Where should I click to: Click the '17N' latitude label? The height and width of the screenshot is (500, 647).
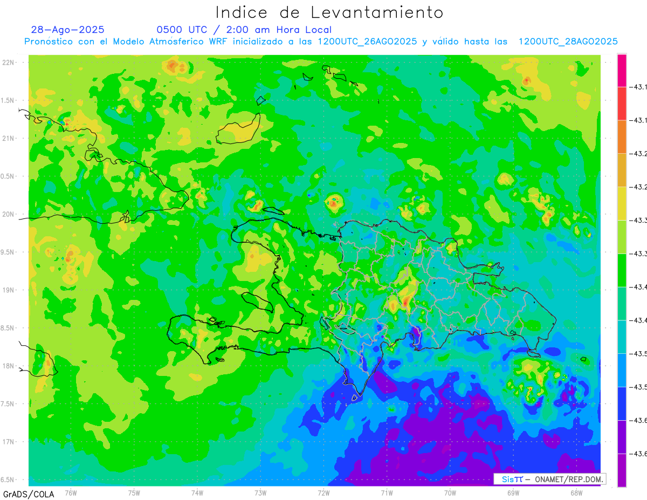click(x=8, y=442)
